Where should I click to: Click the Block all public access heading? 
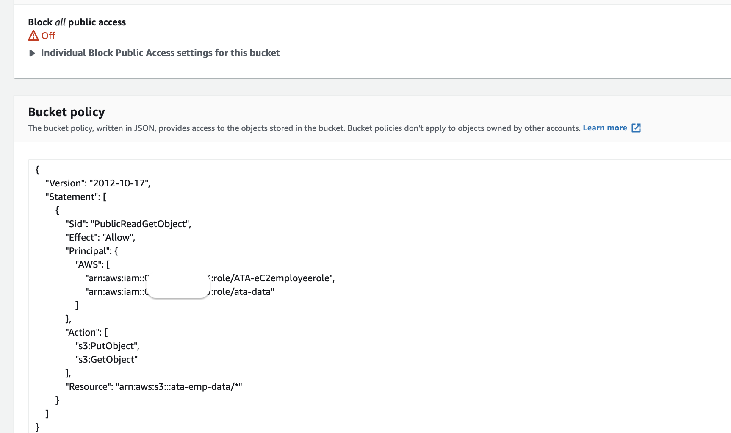click(77, 22)
